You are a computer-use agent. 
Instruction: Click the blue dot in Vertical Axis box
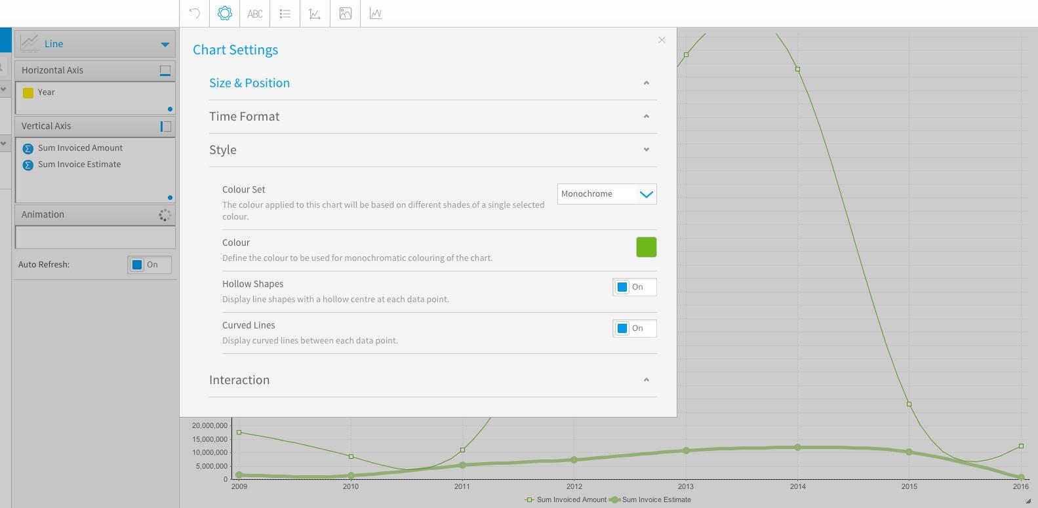coord(170,197)
